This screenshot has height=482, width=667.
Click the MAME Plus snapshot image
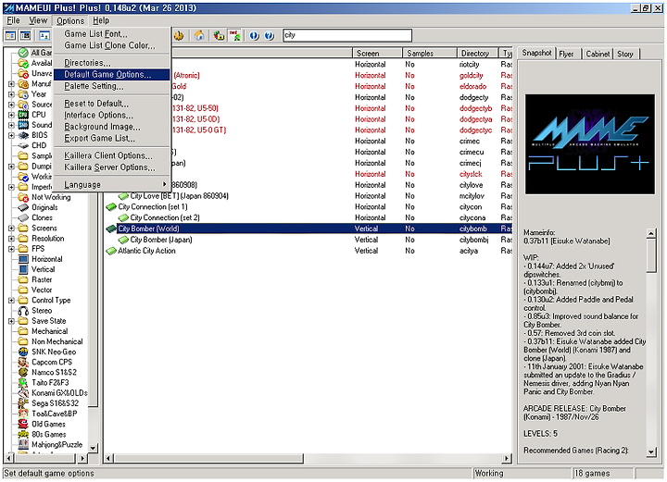[x=590, y=144]
